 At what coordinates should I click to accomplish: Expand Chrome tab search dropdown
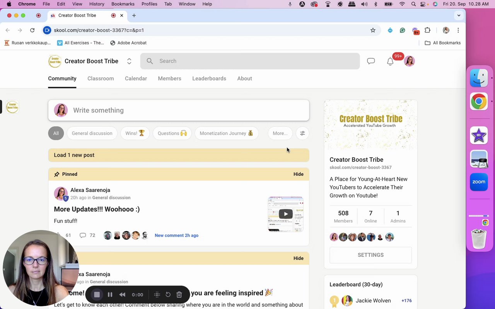tap(459, 15)
